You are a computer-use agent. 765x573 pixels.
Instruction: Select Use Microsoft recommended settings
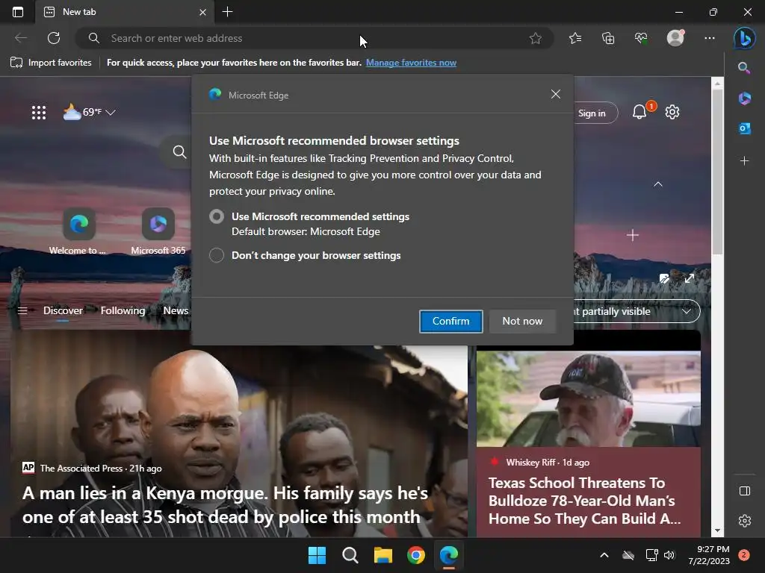coord(217,216)
